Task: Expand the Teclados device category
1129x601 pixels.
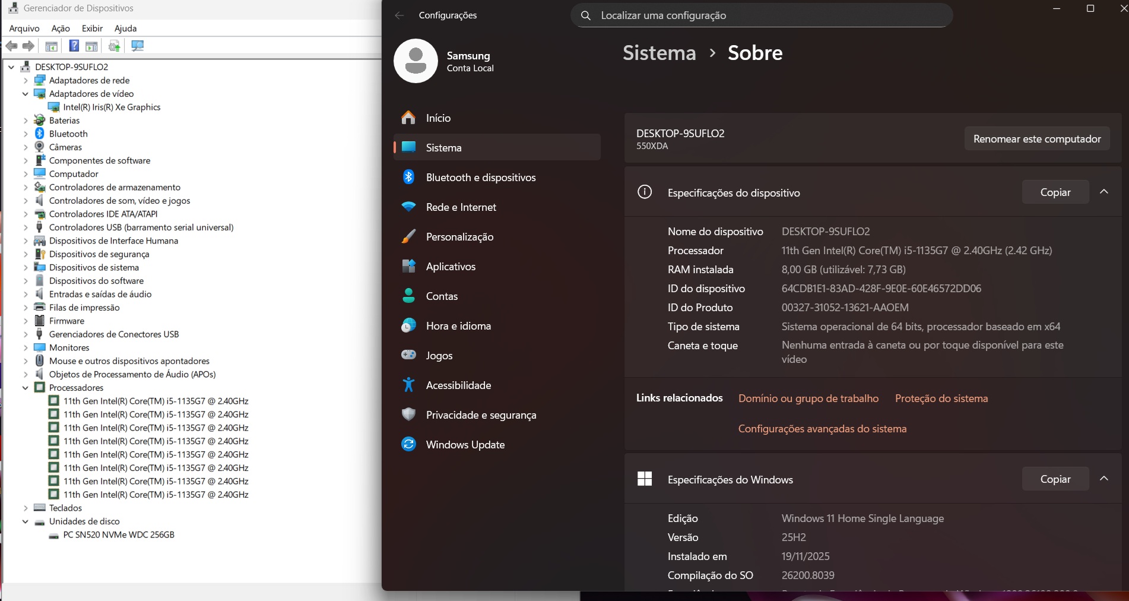Action: click(x=26, y=508)
